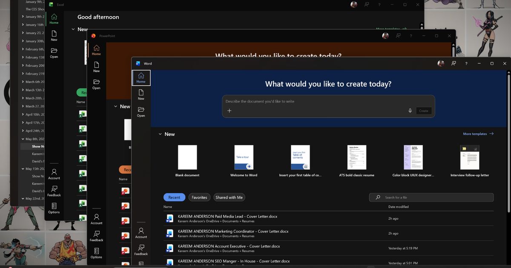Activate the microphone dictation icon
Image resolution: width=511 pixels, height=268 pixels.
(x=410, y=111)
